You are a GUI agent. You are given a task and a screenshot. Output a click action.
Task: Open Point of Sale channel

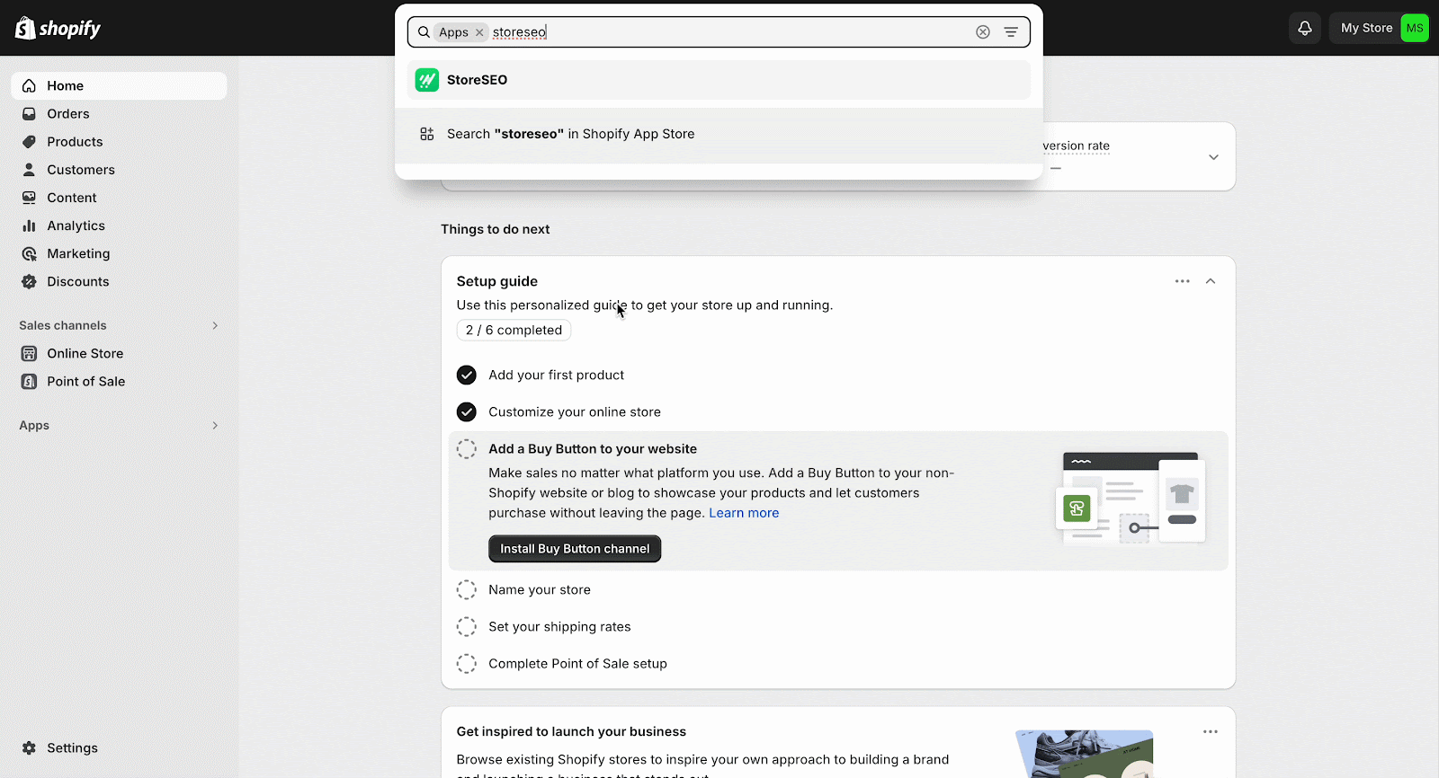(119, 382)
